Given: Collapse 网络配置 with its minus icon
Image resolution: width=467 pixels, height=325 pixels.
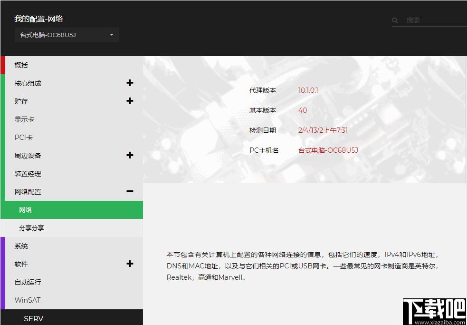Looking at the screenshot, I should coord(130,191).
